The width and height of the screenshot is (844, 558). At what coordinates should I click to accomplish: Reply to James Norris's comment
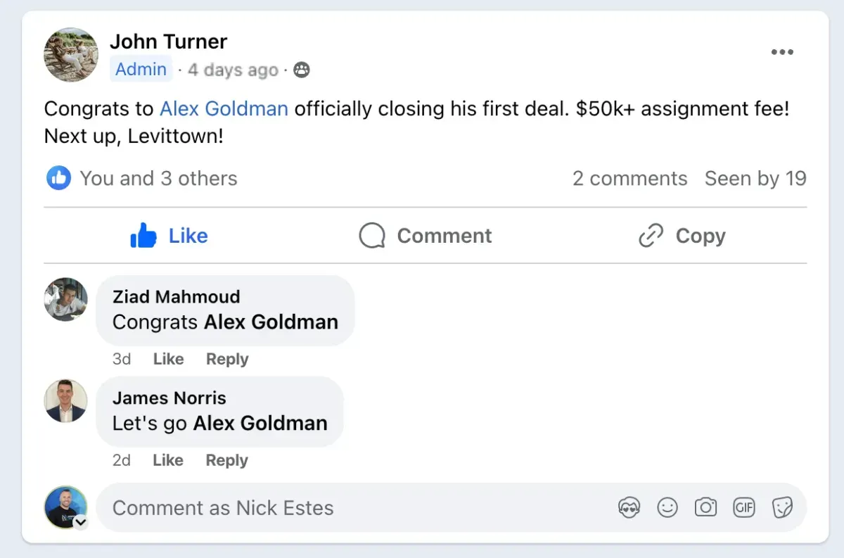click(226, 460)
